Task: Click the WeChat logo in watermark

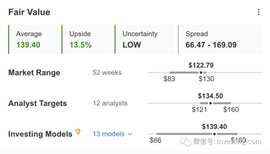Action: [185, 141]
